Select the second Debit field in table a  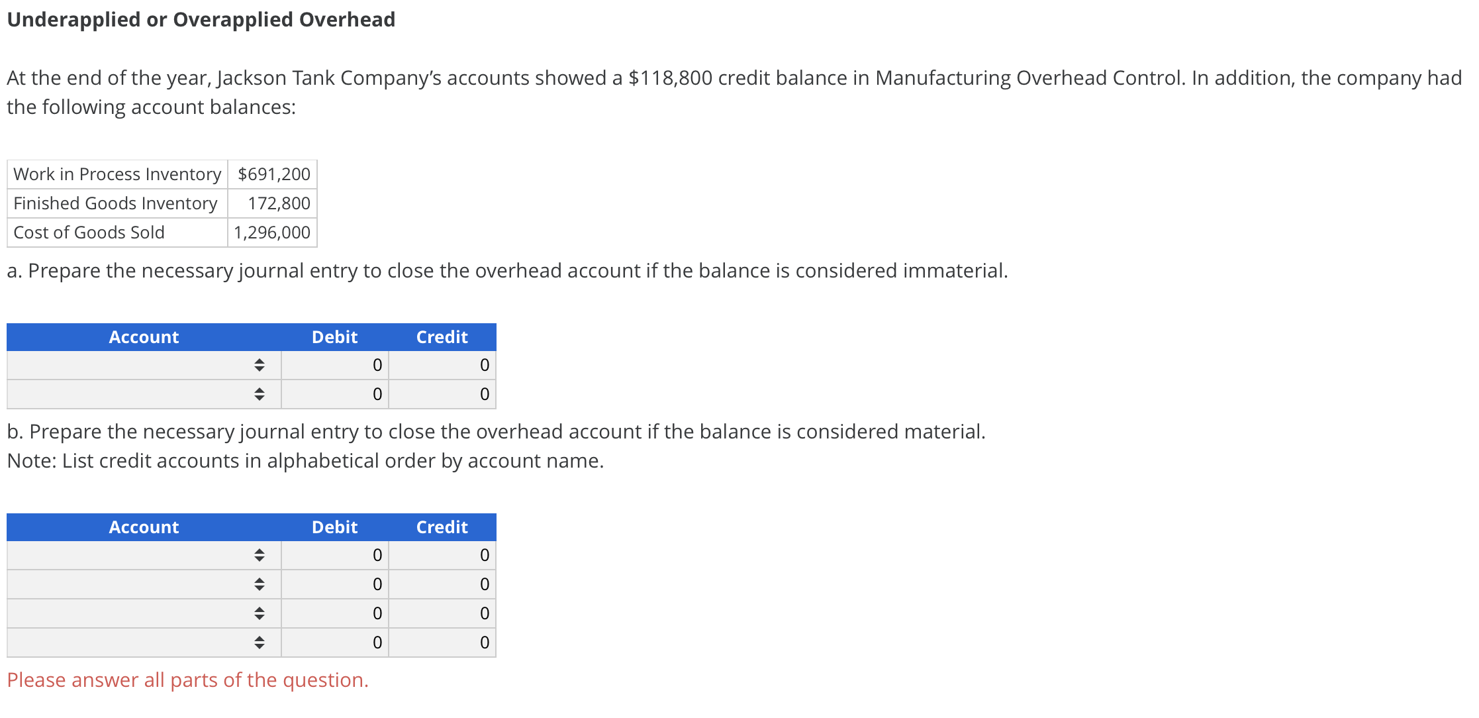(334, 394)
